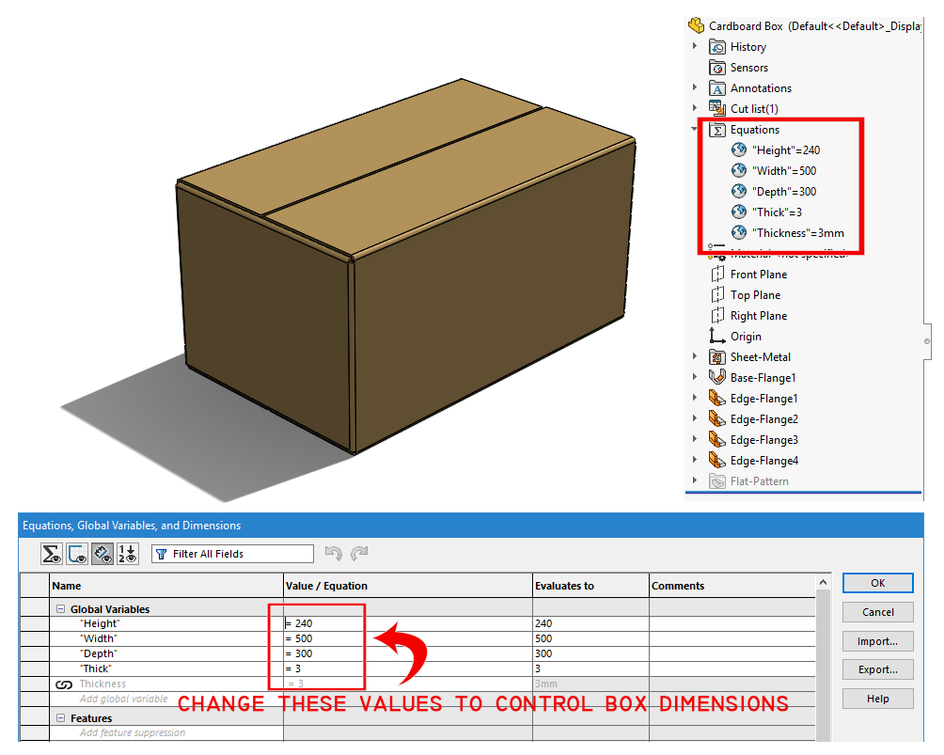
Task: Switch to Sketch Equation View
Action: (x=77, y=554)
